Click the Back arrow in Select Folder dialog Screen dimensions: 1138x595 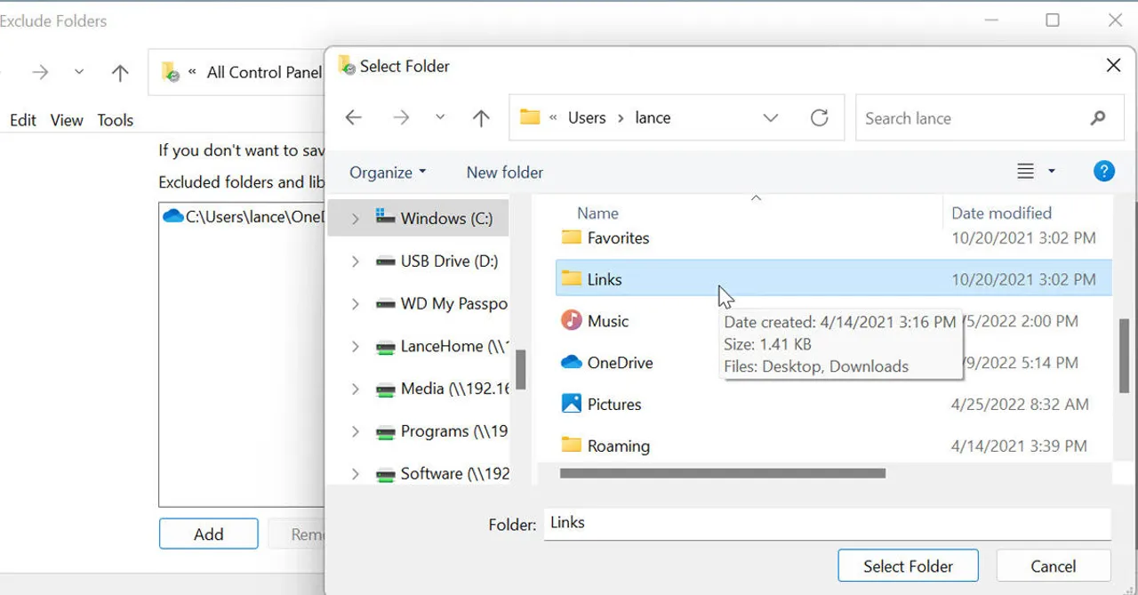354,118
